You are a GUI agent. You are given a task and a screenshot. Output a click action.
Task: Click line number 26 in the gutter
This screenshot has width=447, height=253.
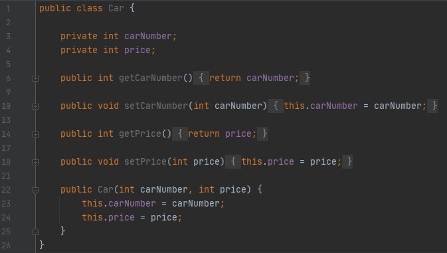point(6,246)
